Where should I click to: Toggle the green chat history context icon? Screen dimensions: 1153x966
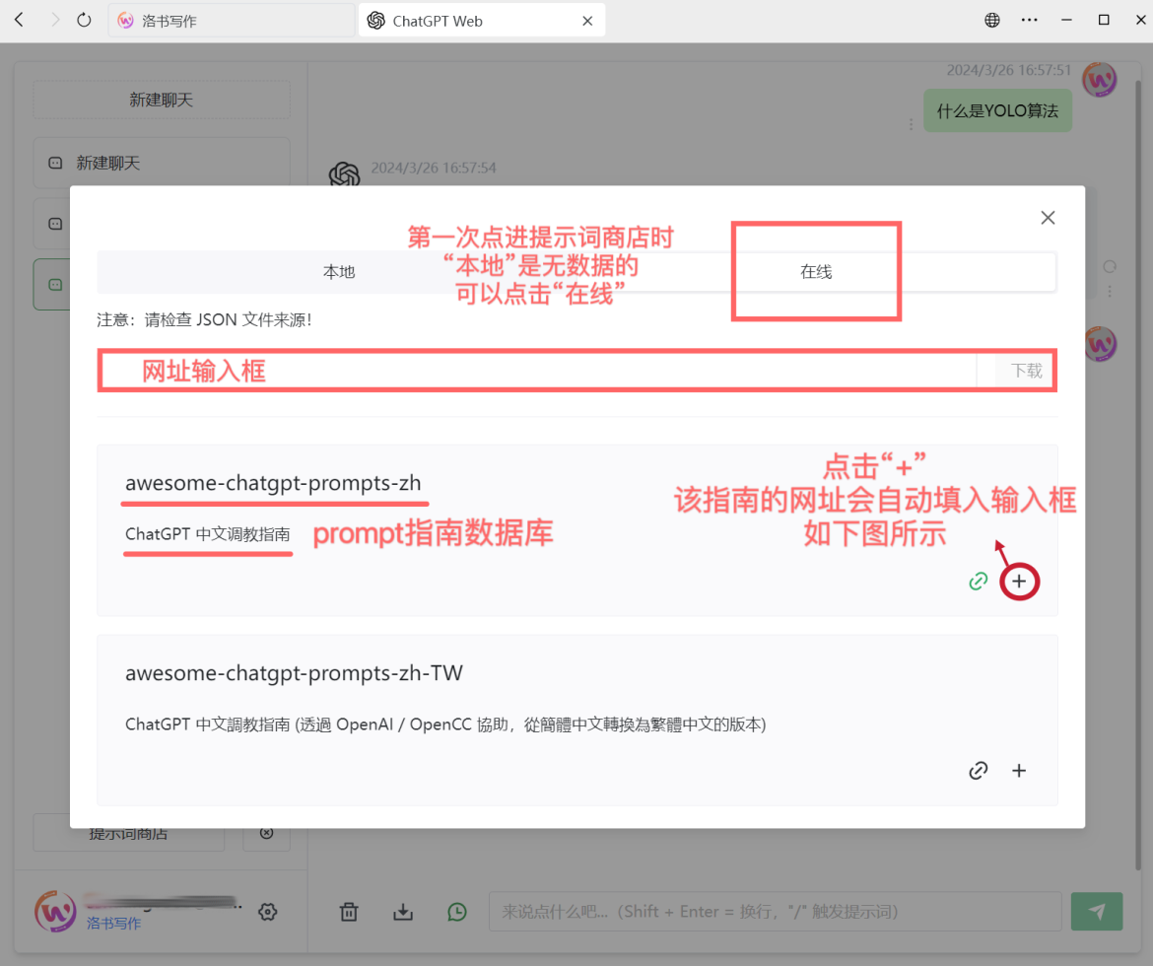click(x=457, y=913)
